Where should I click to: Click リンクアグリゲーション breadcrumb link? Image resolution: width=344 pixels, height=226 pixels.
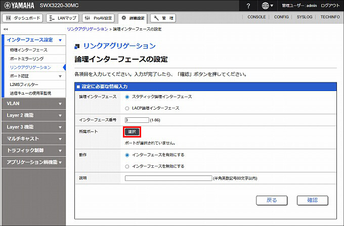tap(88, 29)
